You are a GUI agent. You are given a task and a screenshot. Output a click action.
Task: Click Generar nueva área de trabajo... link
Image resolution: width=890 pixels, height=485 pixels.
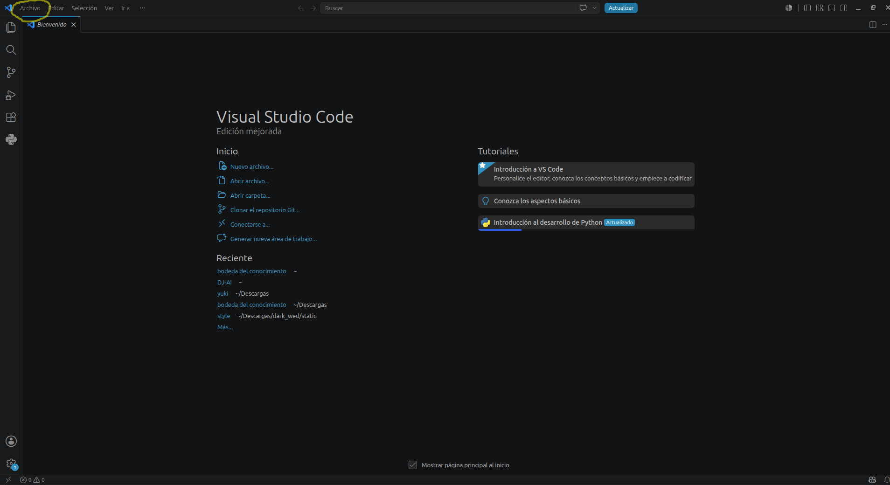click(273, 239)
